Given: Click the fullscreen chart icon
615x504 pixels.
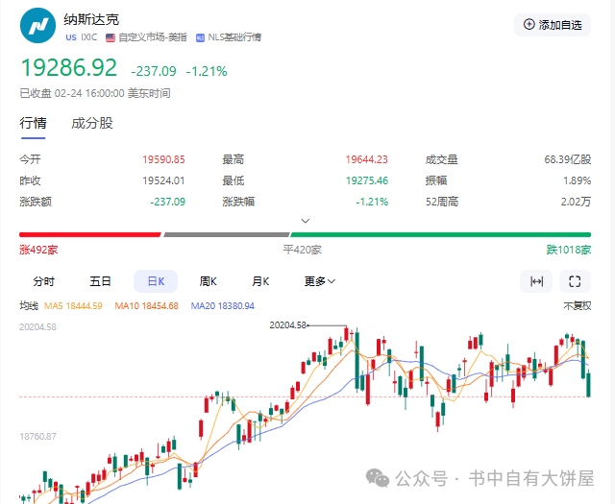Looking at the screenshot, I should 575,281.
